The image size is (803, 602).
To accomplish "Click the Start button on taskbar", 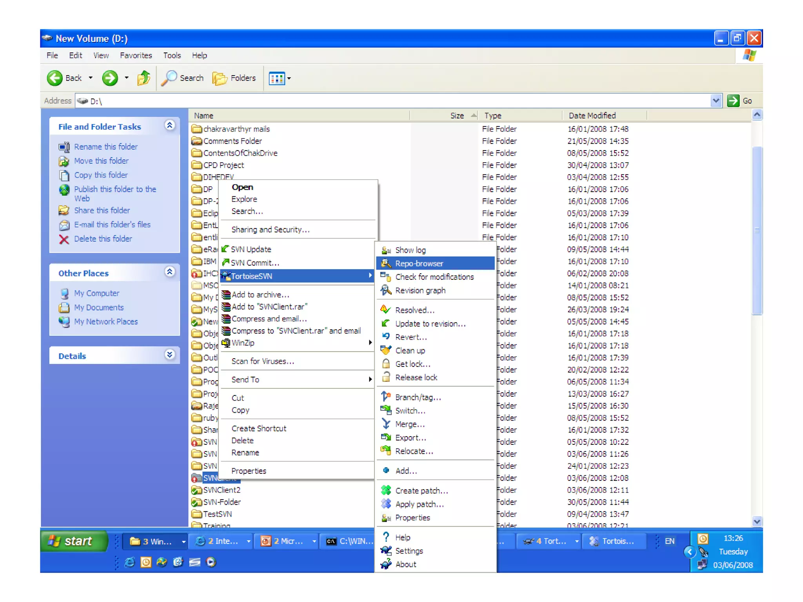I will 73,541.
